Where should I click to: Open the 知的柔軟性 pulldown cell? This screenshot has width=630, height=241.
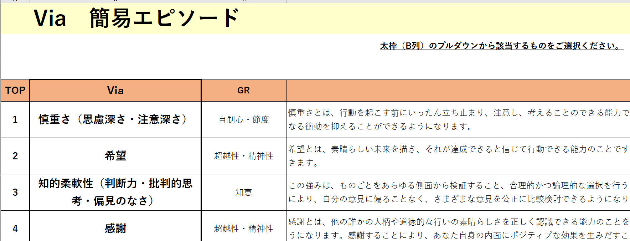(115, 193)
